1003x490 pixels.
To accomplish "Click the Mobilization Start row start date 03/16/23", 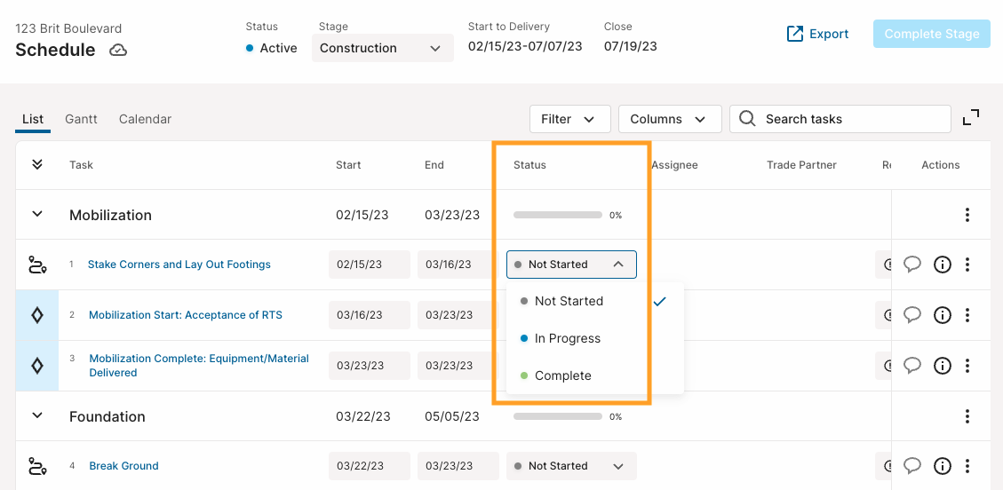I will pyautogui.click(x=369, y=315).
